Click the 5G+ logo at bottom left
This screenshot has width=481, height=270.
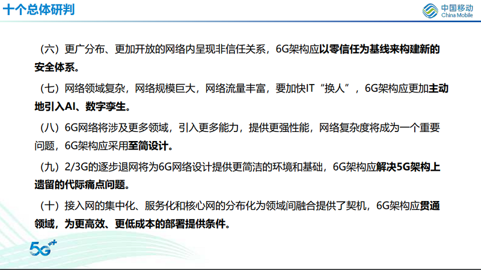pyautogui.click(x=43, y=247)
